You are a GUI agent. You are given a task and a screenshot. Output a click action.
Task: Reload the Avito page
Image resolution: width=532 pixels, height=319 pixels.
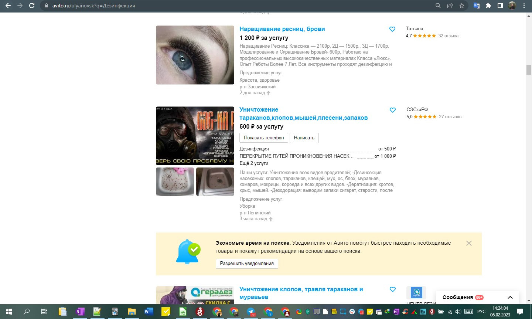(32, 6)
